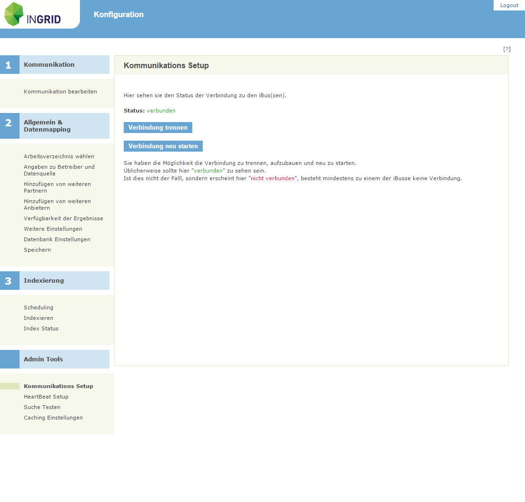Open HeartBeat Setup under Admin Tools
This screenshot has height=502, width=525.
[x=46, y=396]
